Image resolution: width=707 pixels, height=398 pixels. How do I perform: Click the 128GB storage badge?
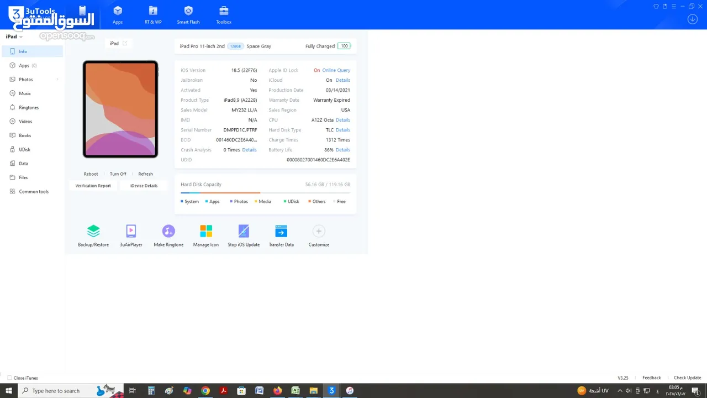click(x=235, y=46)
